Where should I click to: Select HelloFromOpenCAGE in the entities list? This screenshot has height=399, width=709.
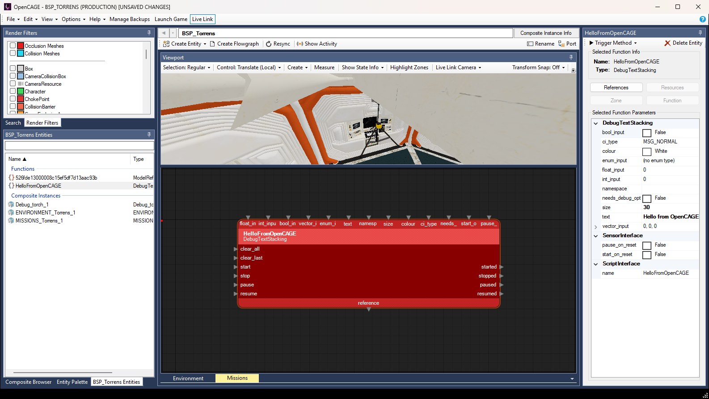click(x=38, y=185)
